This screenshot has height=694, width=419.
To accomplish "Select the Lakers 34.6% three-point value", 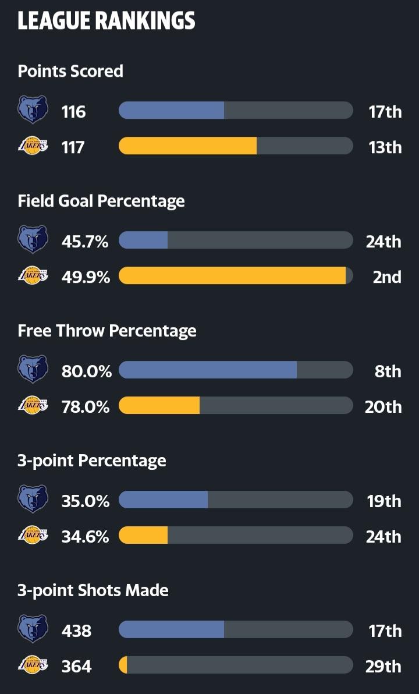I will click(86, 536).
